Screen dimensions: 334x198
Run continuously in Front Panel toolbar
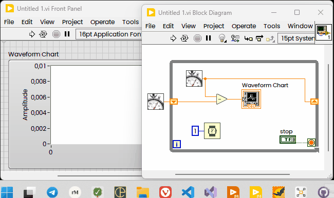click(43, 34)
